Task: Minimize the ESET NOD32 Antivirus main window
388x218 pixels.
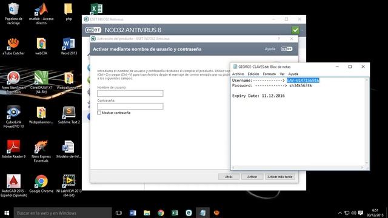Action: [x=273, y=19]
